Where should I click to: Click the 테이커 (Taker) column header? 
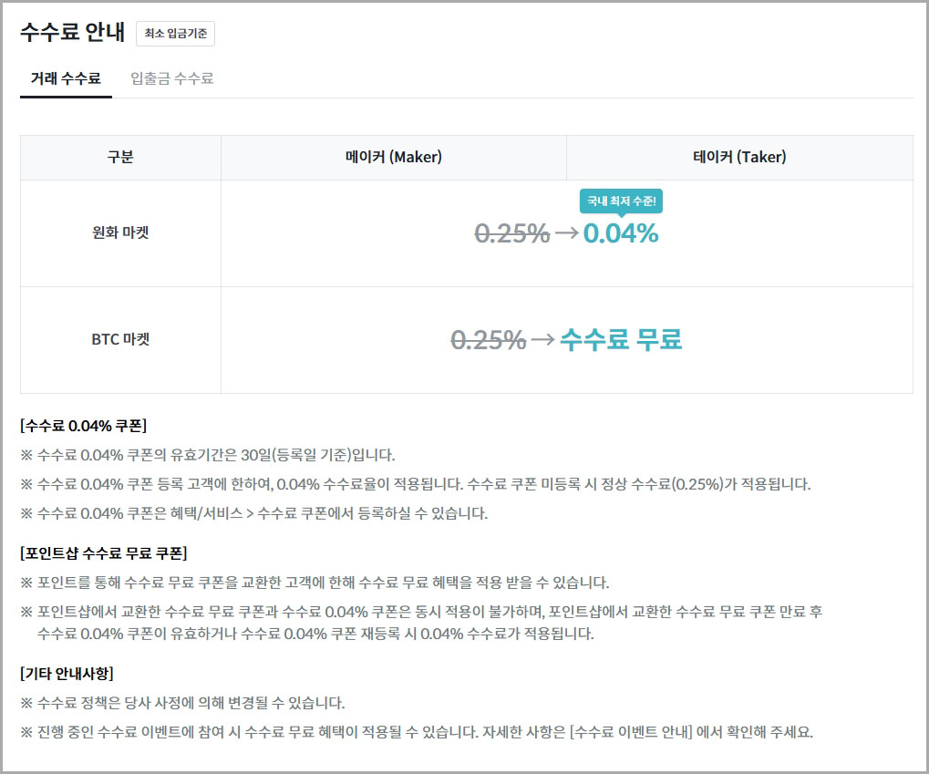738,156
